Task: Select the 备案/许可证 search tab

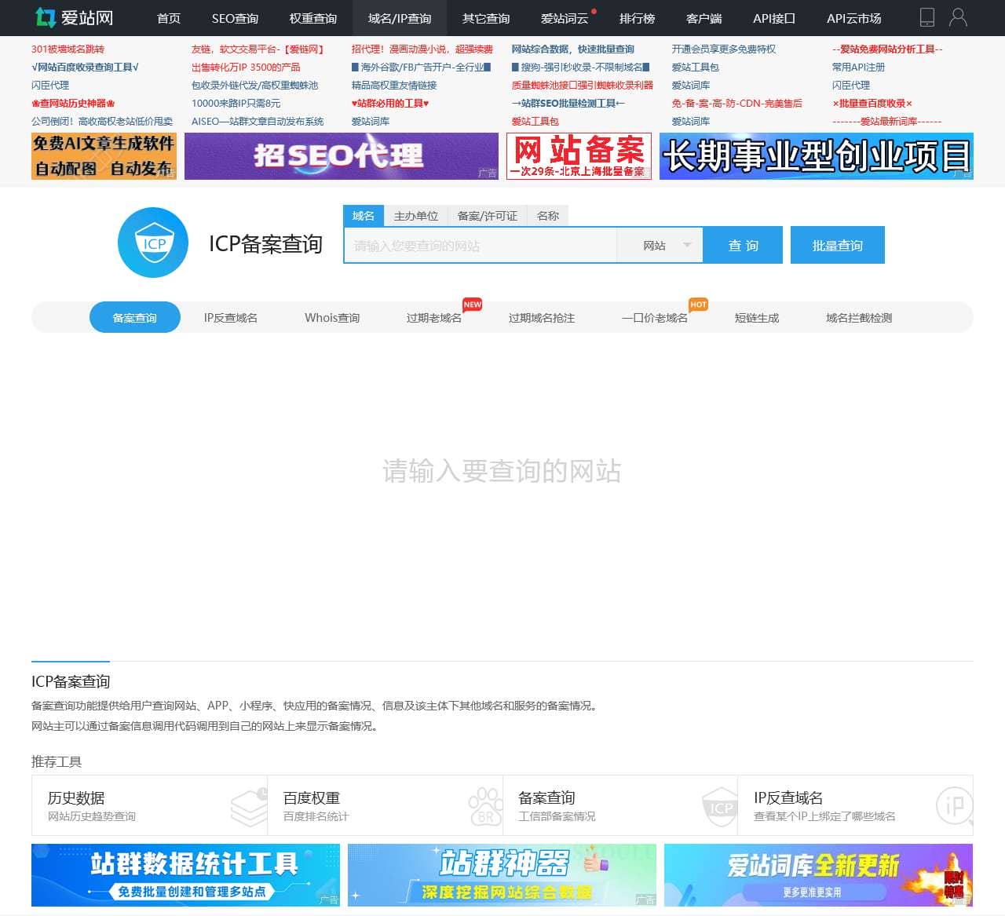Action: [487, 216]
